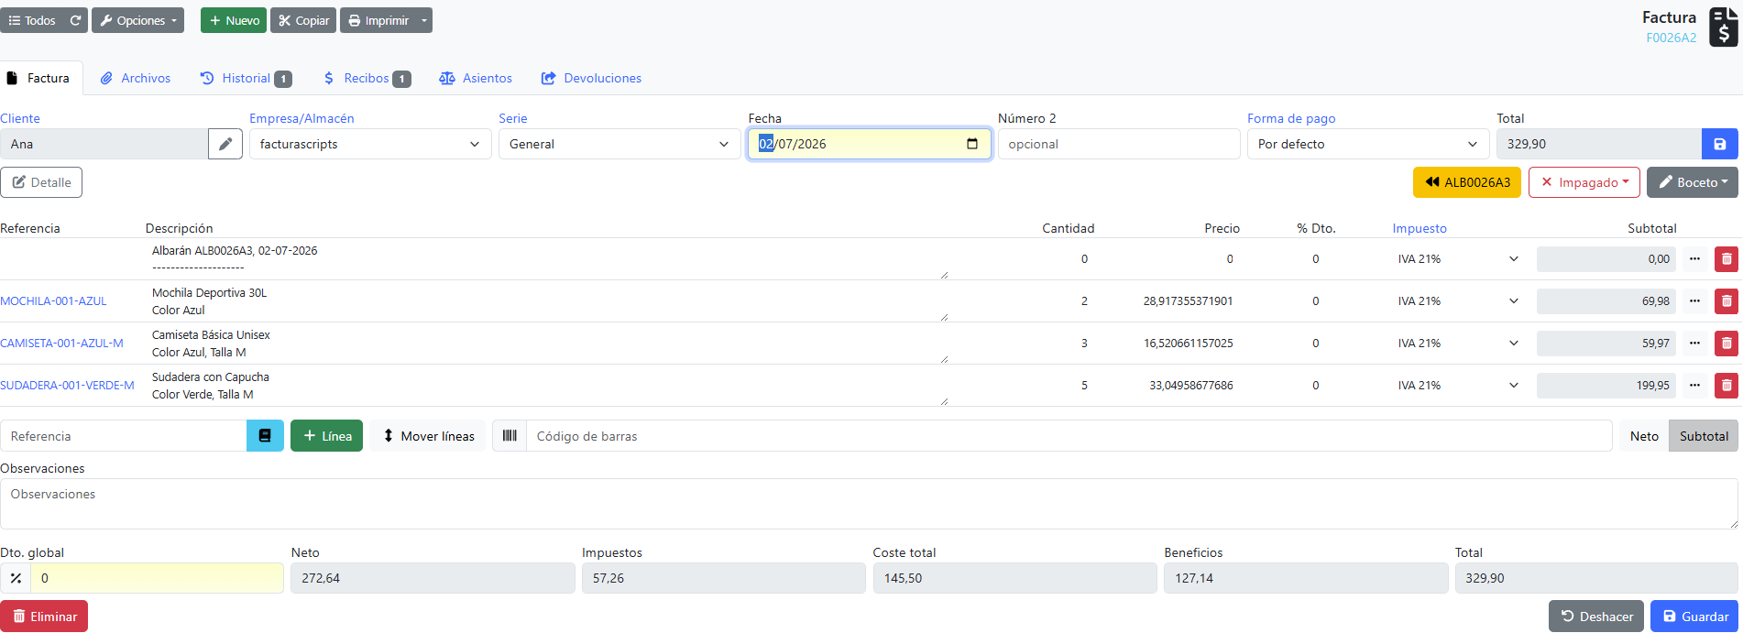Click the refresh icon beside Todos
This screenshot has height=644, width=1743.
76,20
